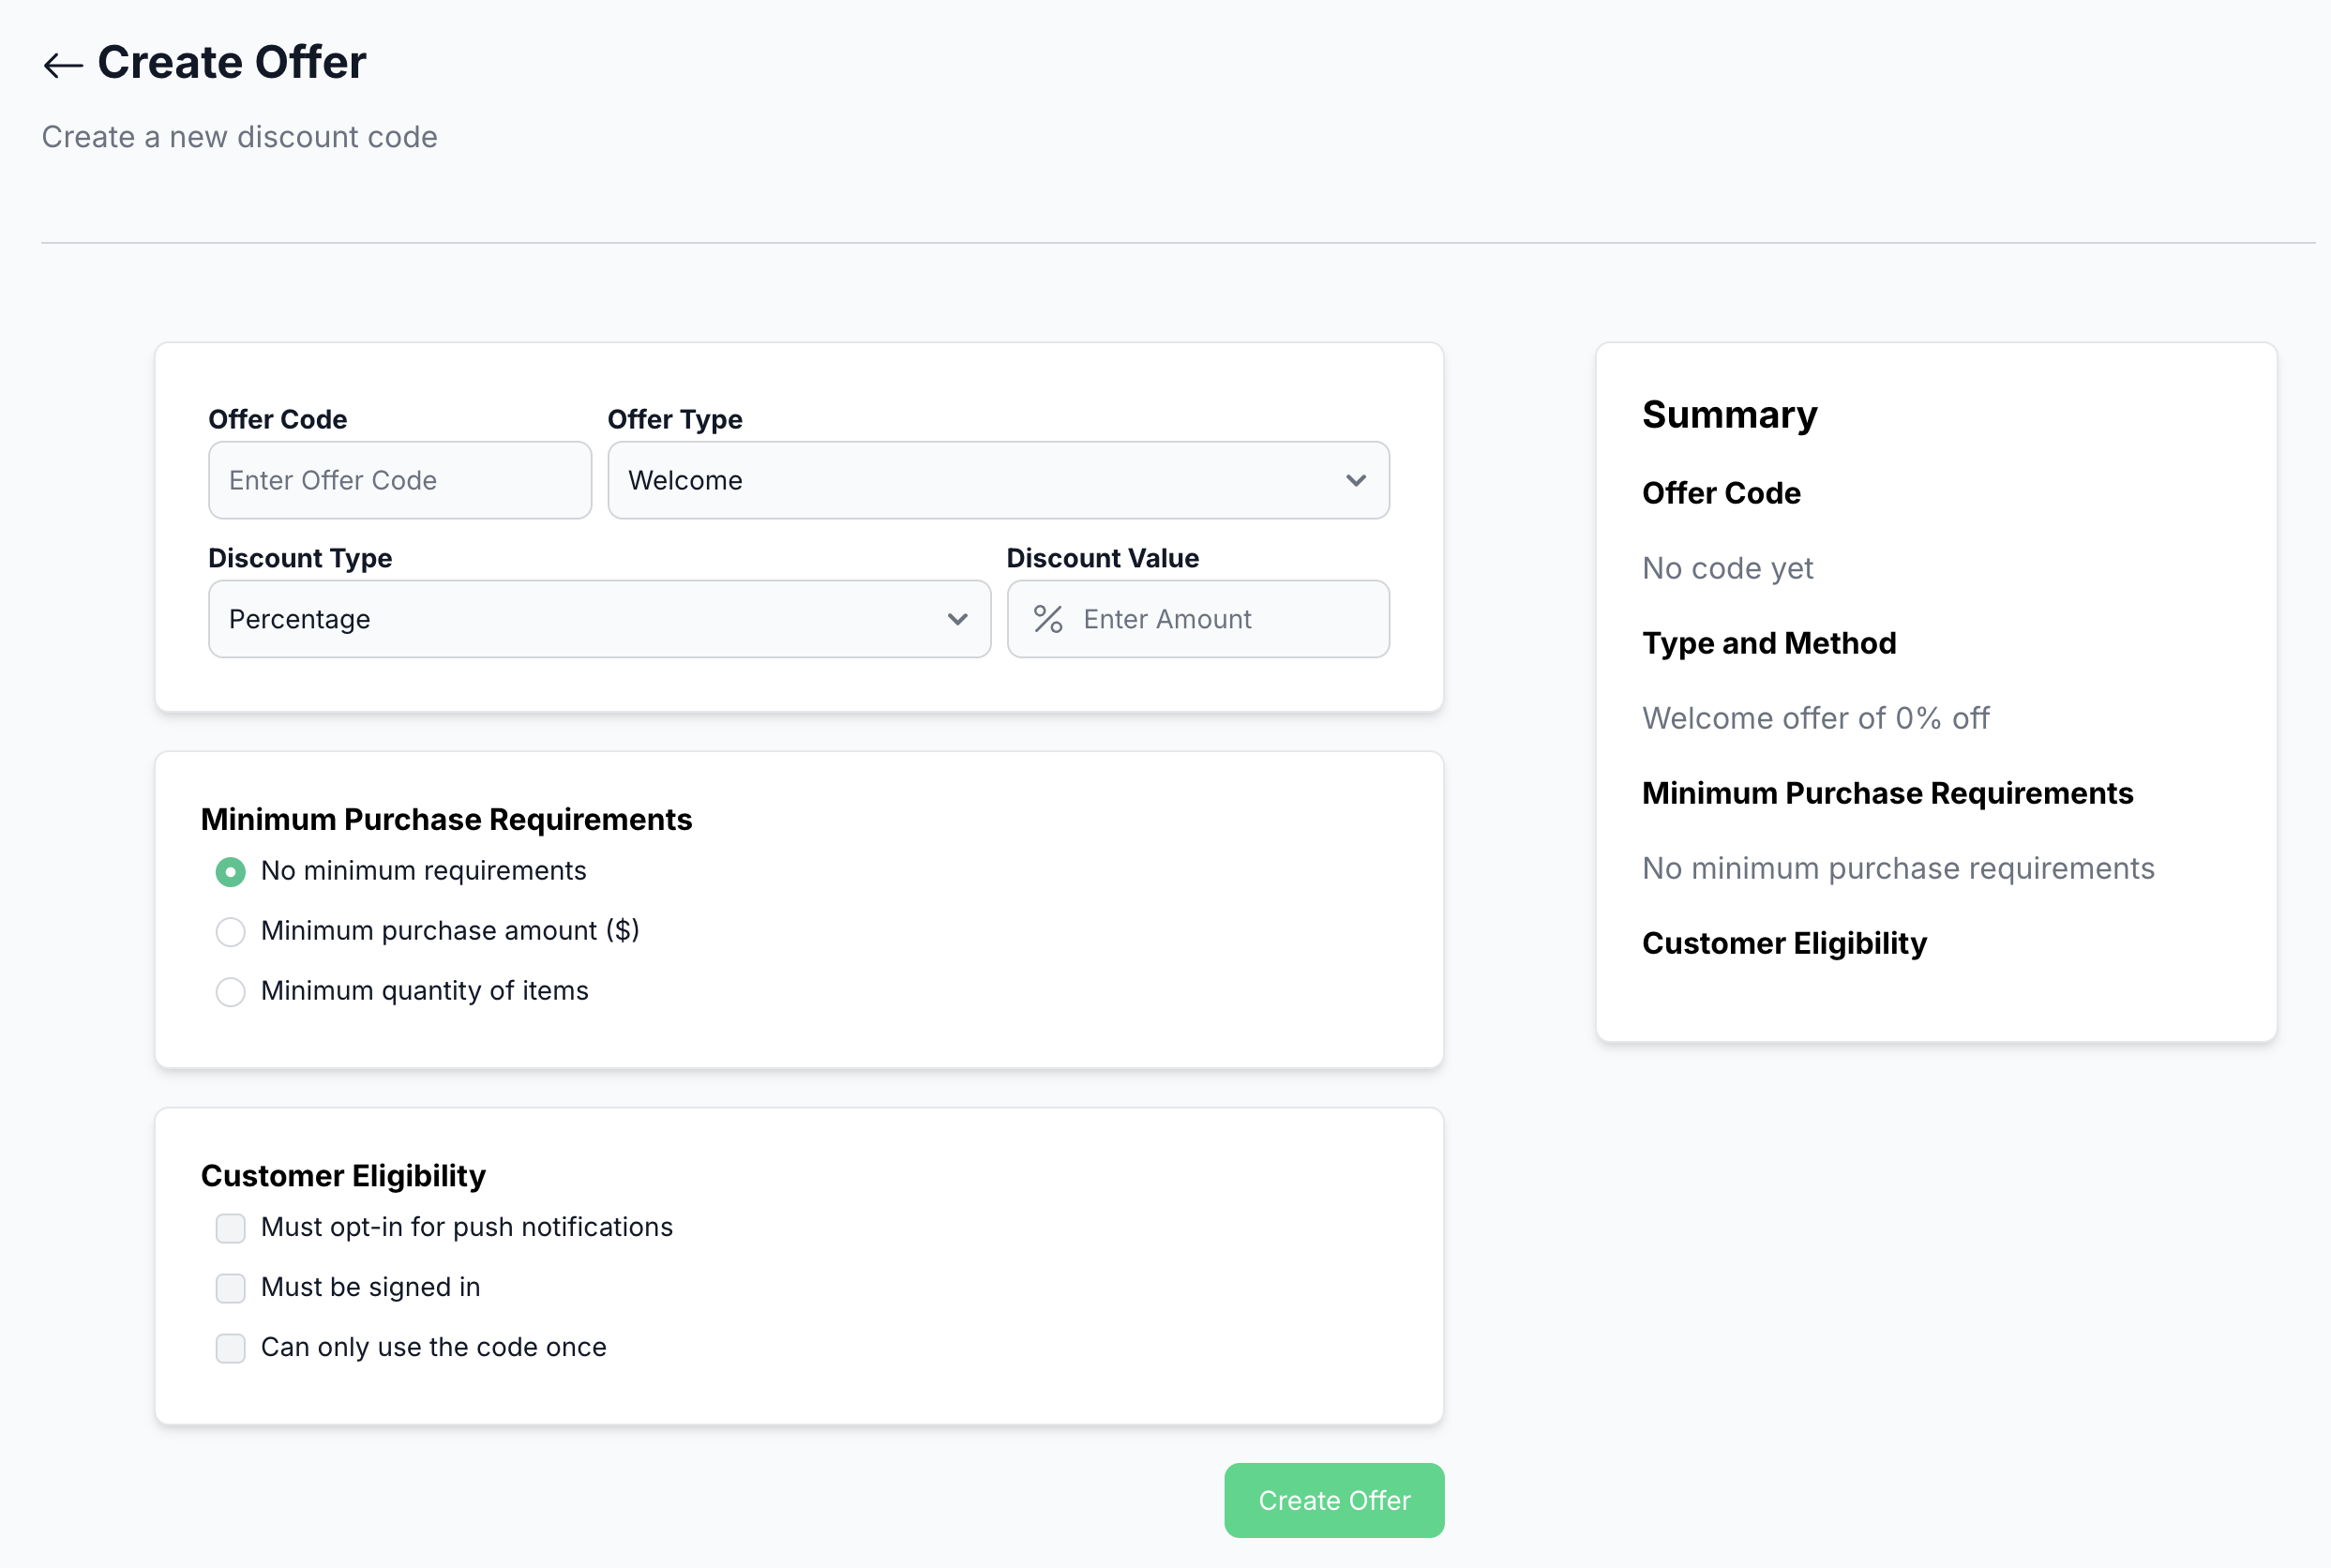Select No minimum requirements radio

(231, 872)
